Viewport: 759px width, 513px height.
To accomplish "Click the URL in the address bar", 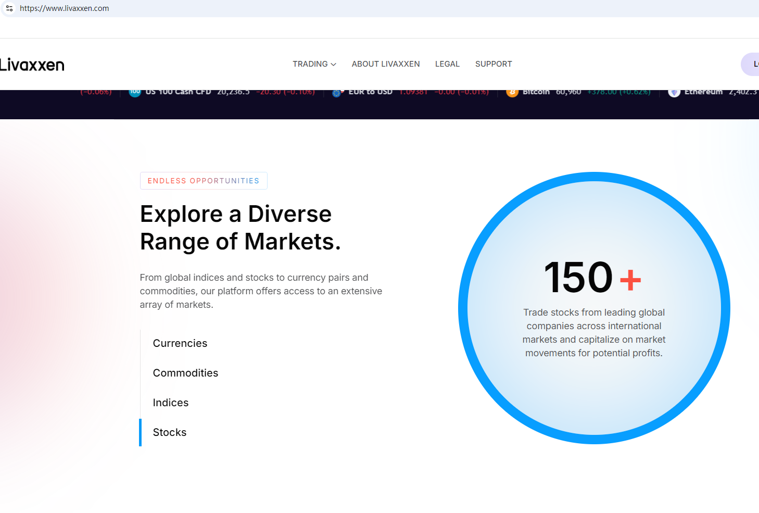I will pyautogui.click(x=65, y=8).
